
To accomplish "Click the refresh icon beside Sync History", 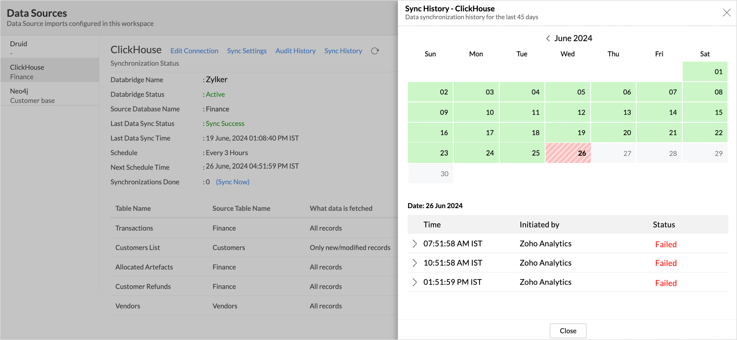I will (x=375, y=51).
